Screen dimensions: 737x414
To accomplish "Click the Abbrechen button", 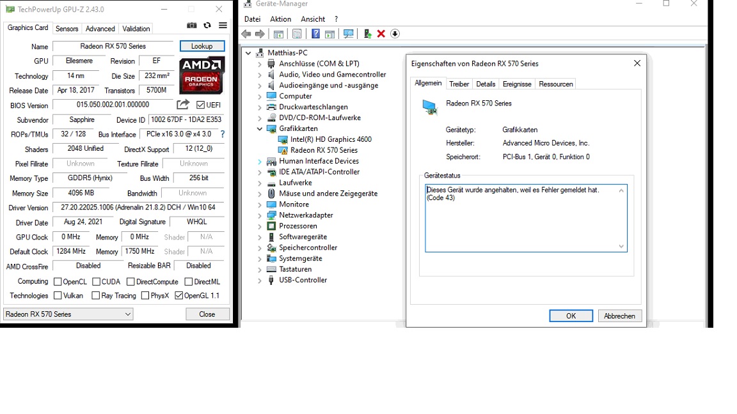I will [x=619, y=316].
